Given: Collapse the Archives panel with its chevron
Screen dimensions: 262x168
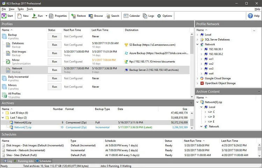Looking at the screenshot, I should click(x=191, y=103).
